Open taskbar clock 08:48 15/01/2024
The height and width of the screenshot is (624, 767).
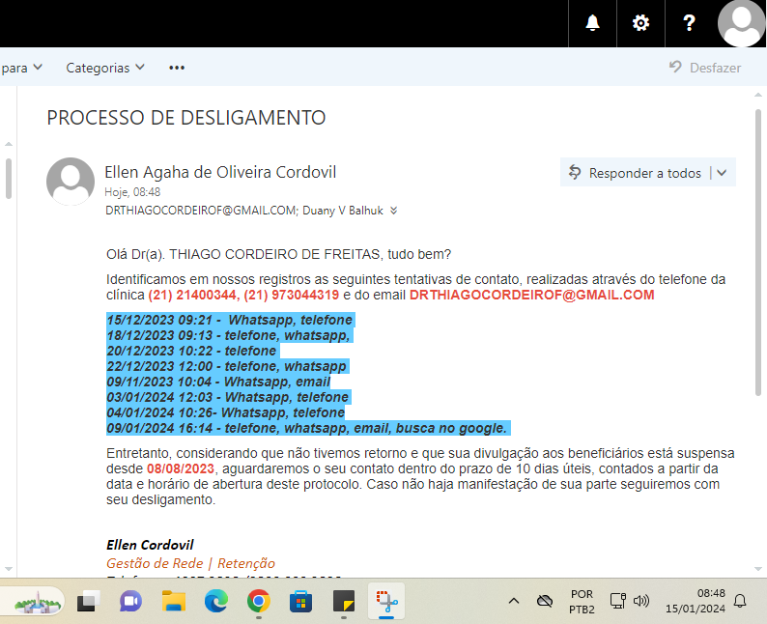(696, 601)
